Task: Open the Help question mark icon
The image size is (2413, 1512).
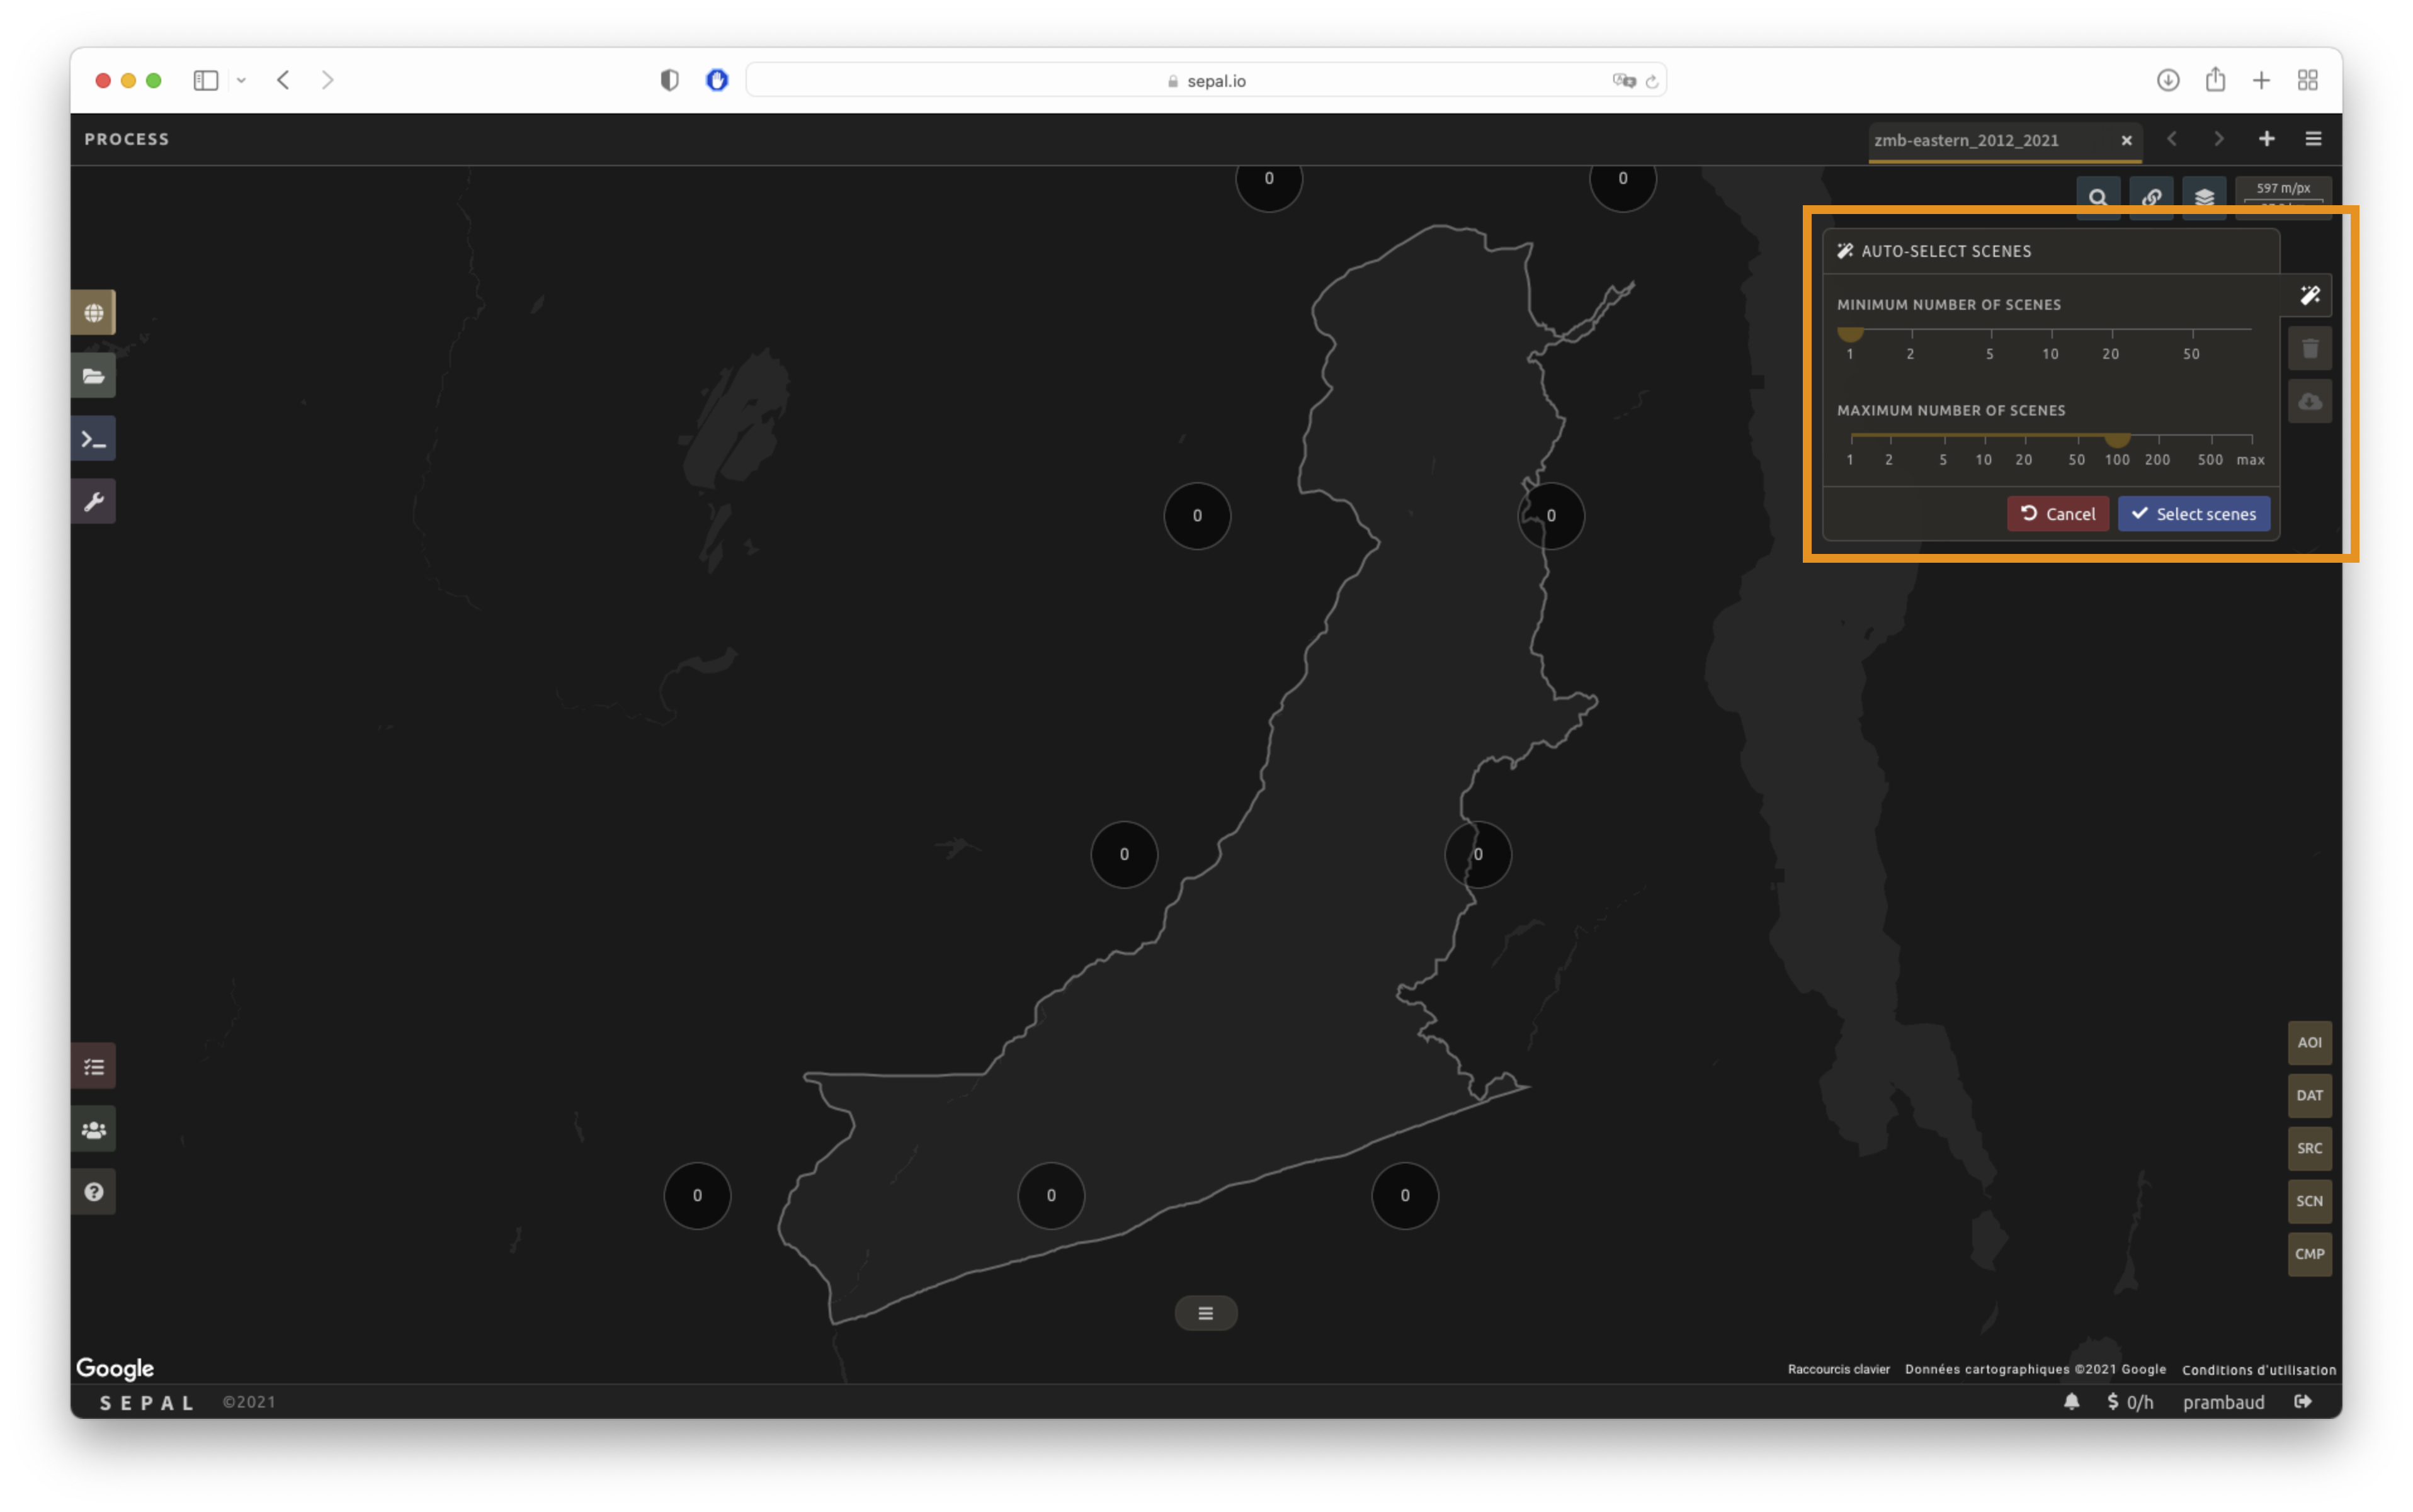Action: [x=93, y=1192]
